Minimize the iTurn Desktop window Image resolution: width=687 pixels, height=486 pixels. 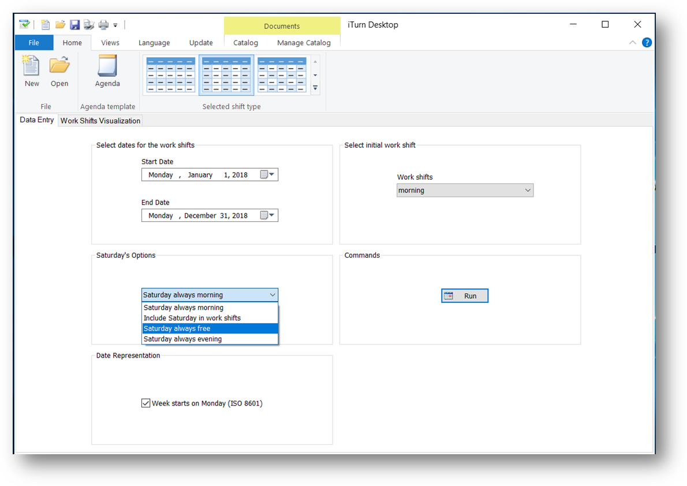pos(573,25)
